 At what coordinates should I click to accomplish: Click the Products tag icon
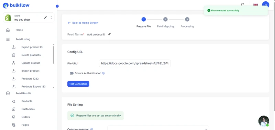coord(14,101)
